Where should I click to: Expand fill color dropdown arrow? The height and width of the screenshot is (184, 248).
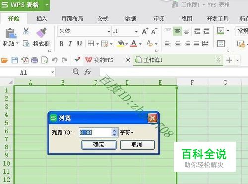127,44
